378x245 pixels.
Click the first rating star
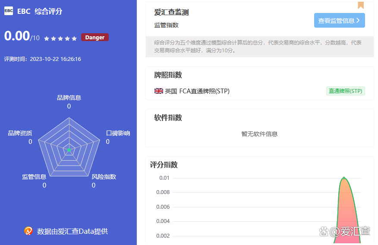pyautogui.click(x=47, y=38)
